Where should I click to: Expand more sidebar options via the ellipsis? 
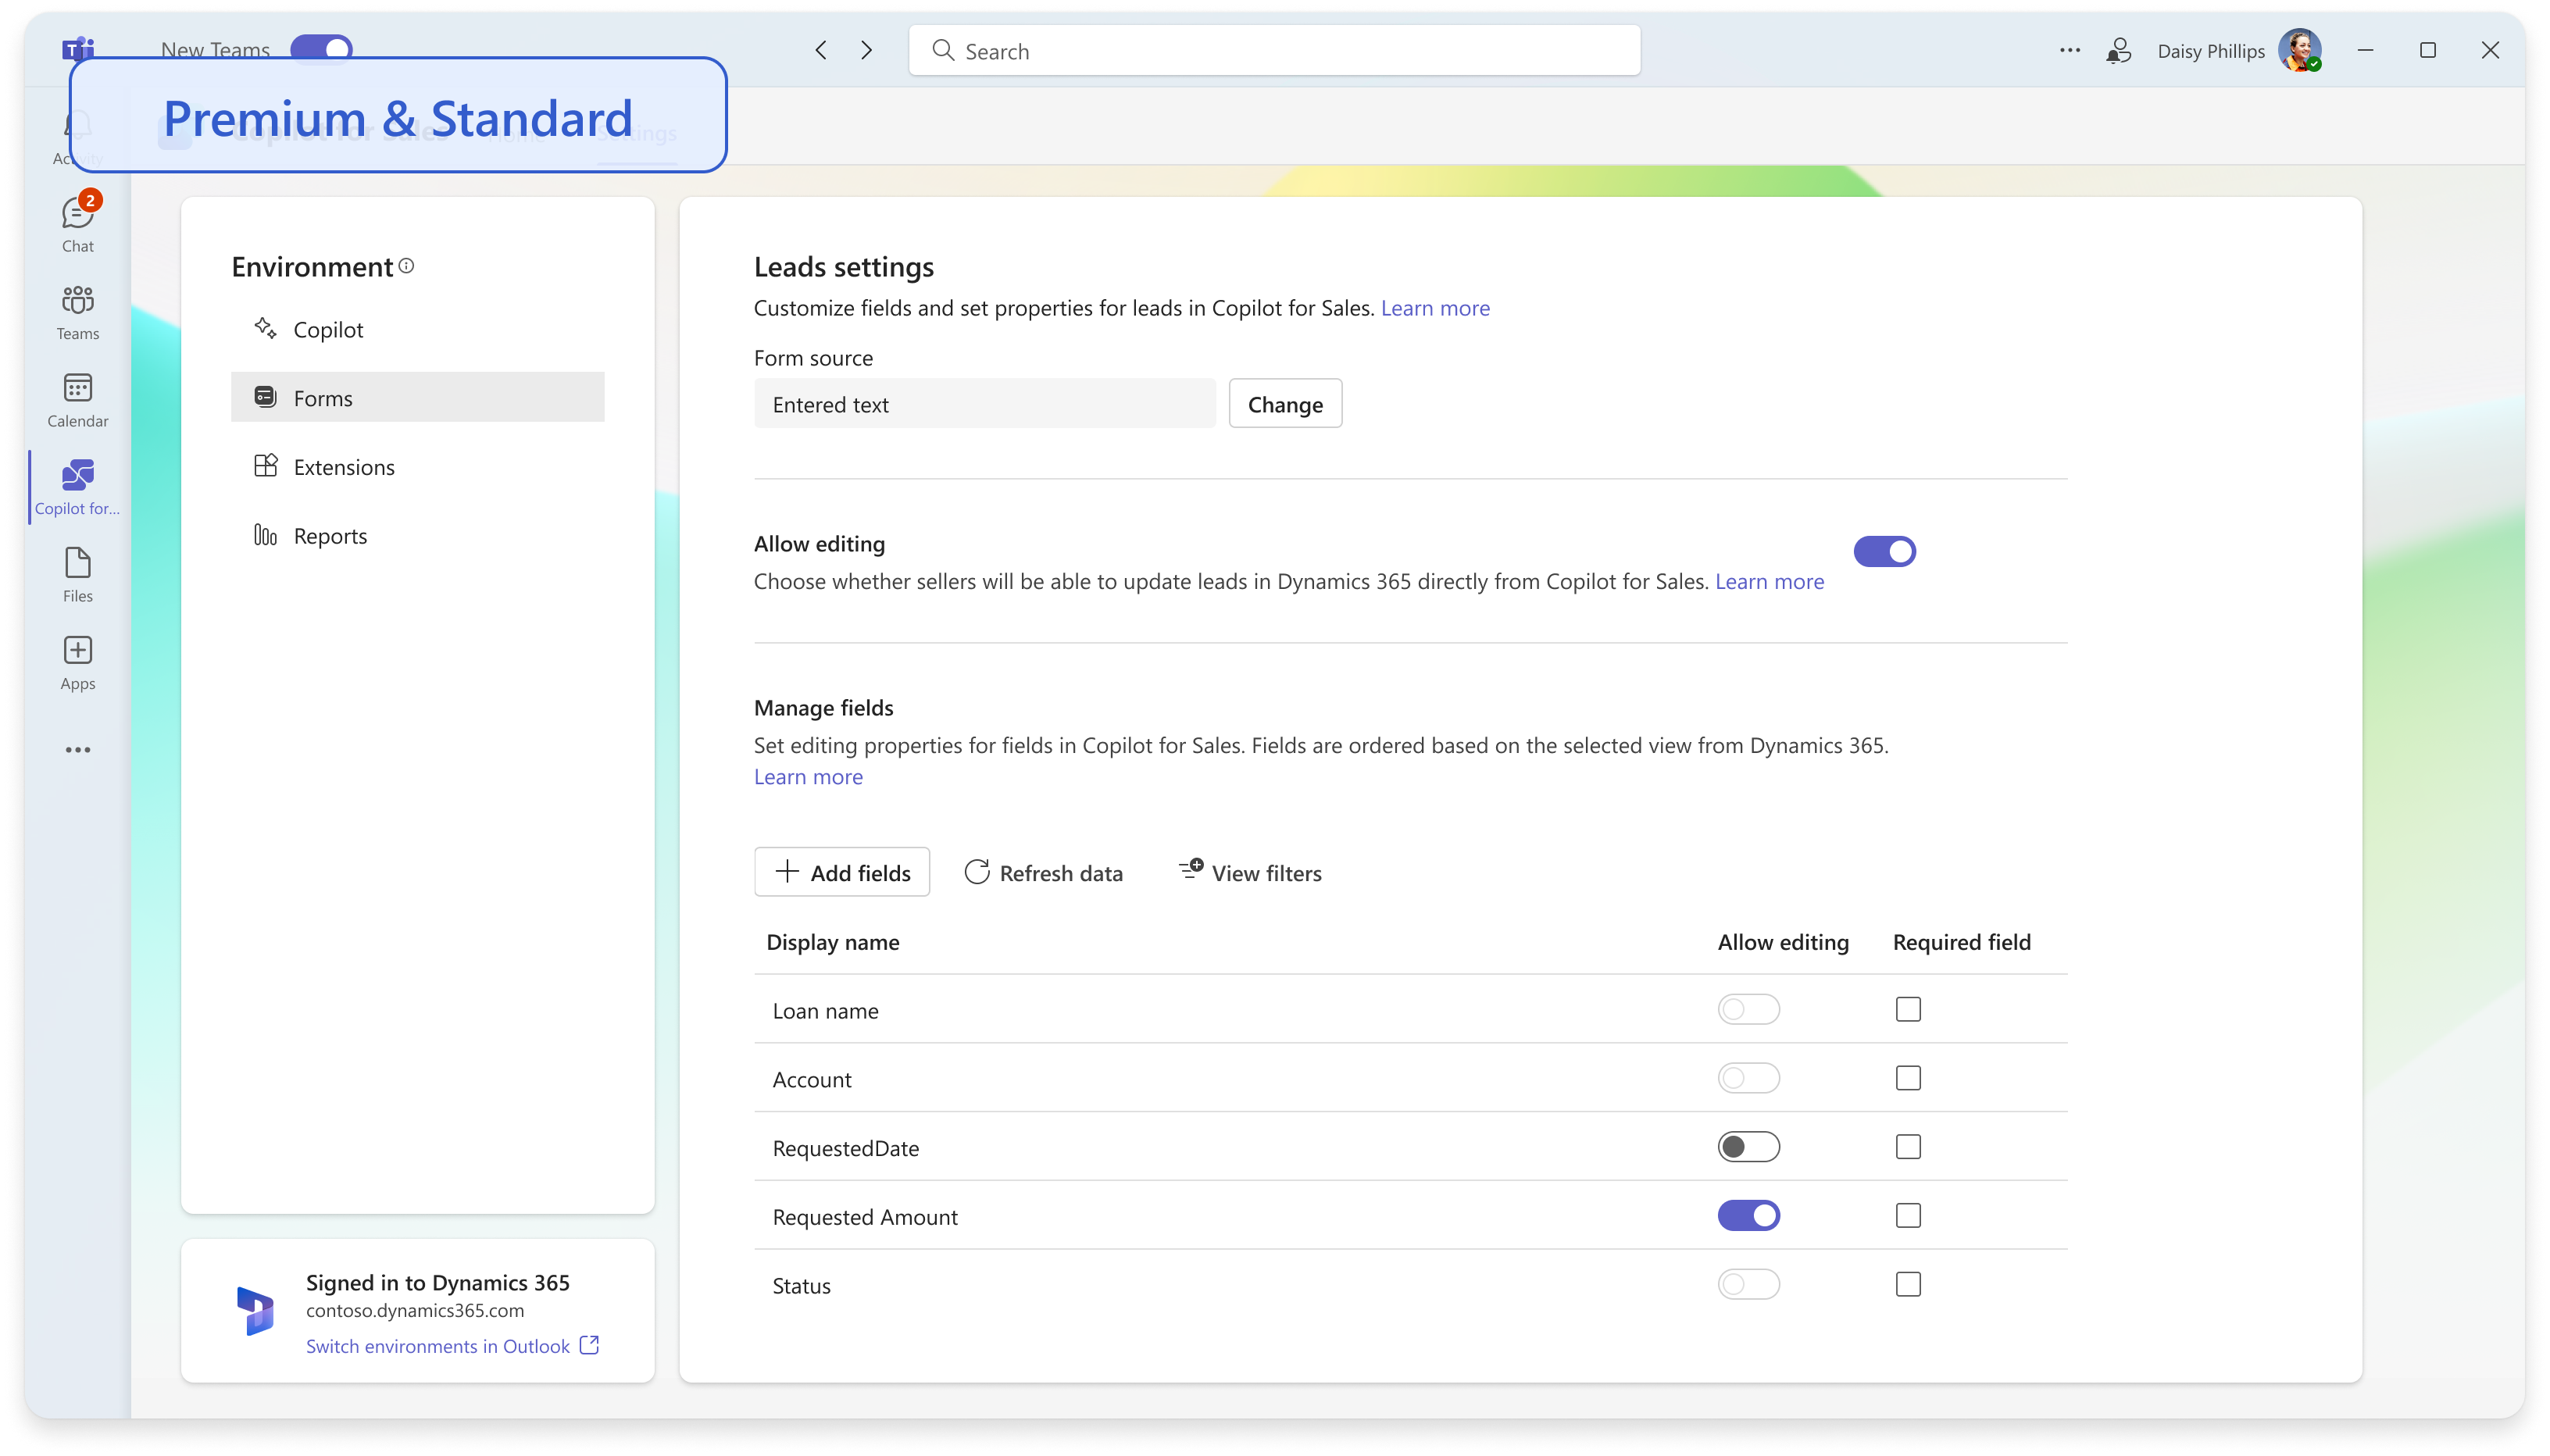click(77, 748)
